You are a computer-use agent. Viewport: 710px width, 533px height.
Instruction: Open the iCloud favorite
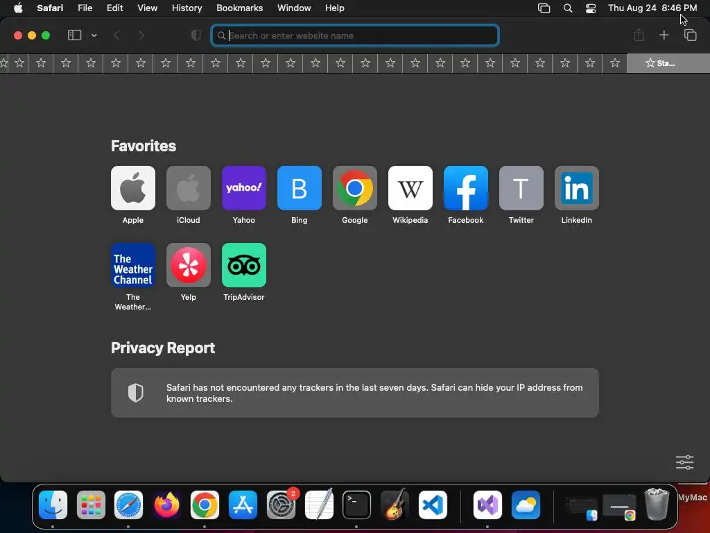coord(189,188)
